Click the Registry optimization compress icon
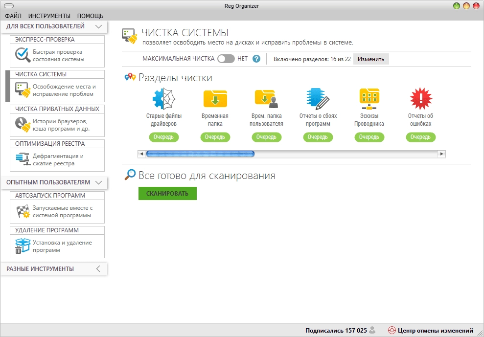 click(23, 159)
